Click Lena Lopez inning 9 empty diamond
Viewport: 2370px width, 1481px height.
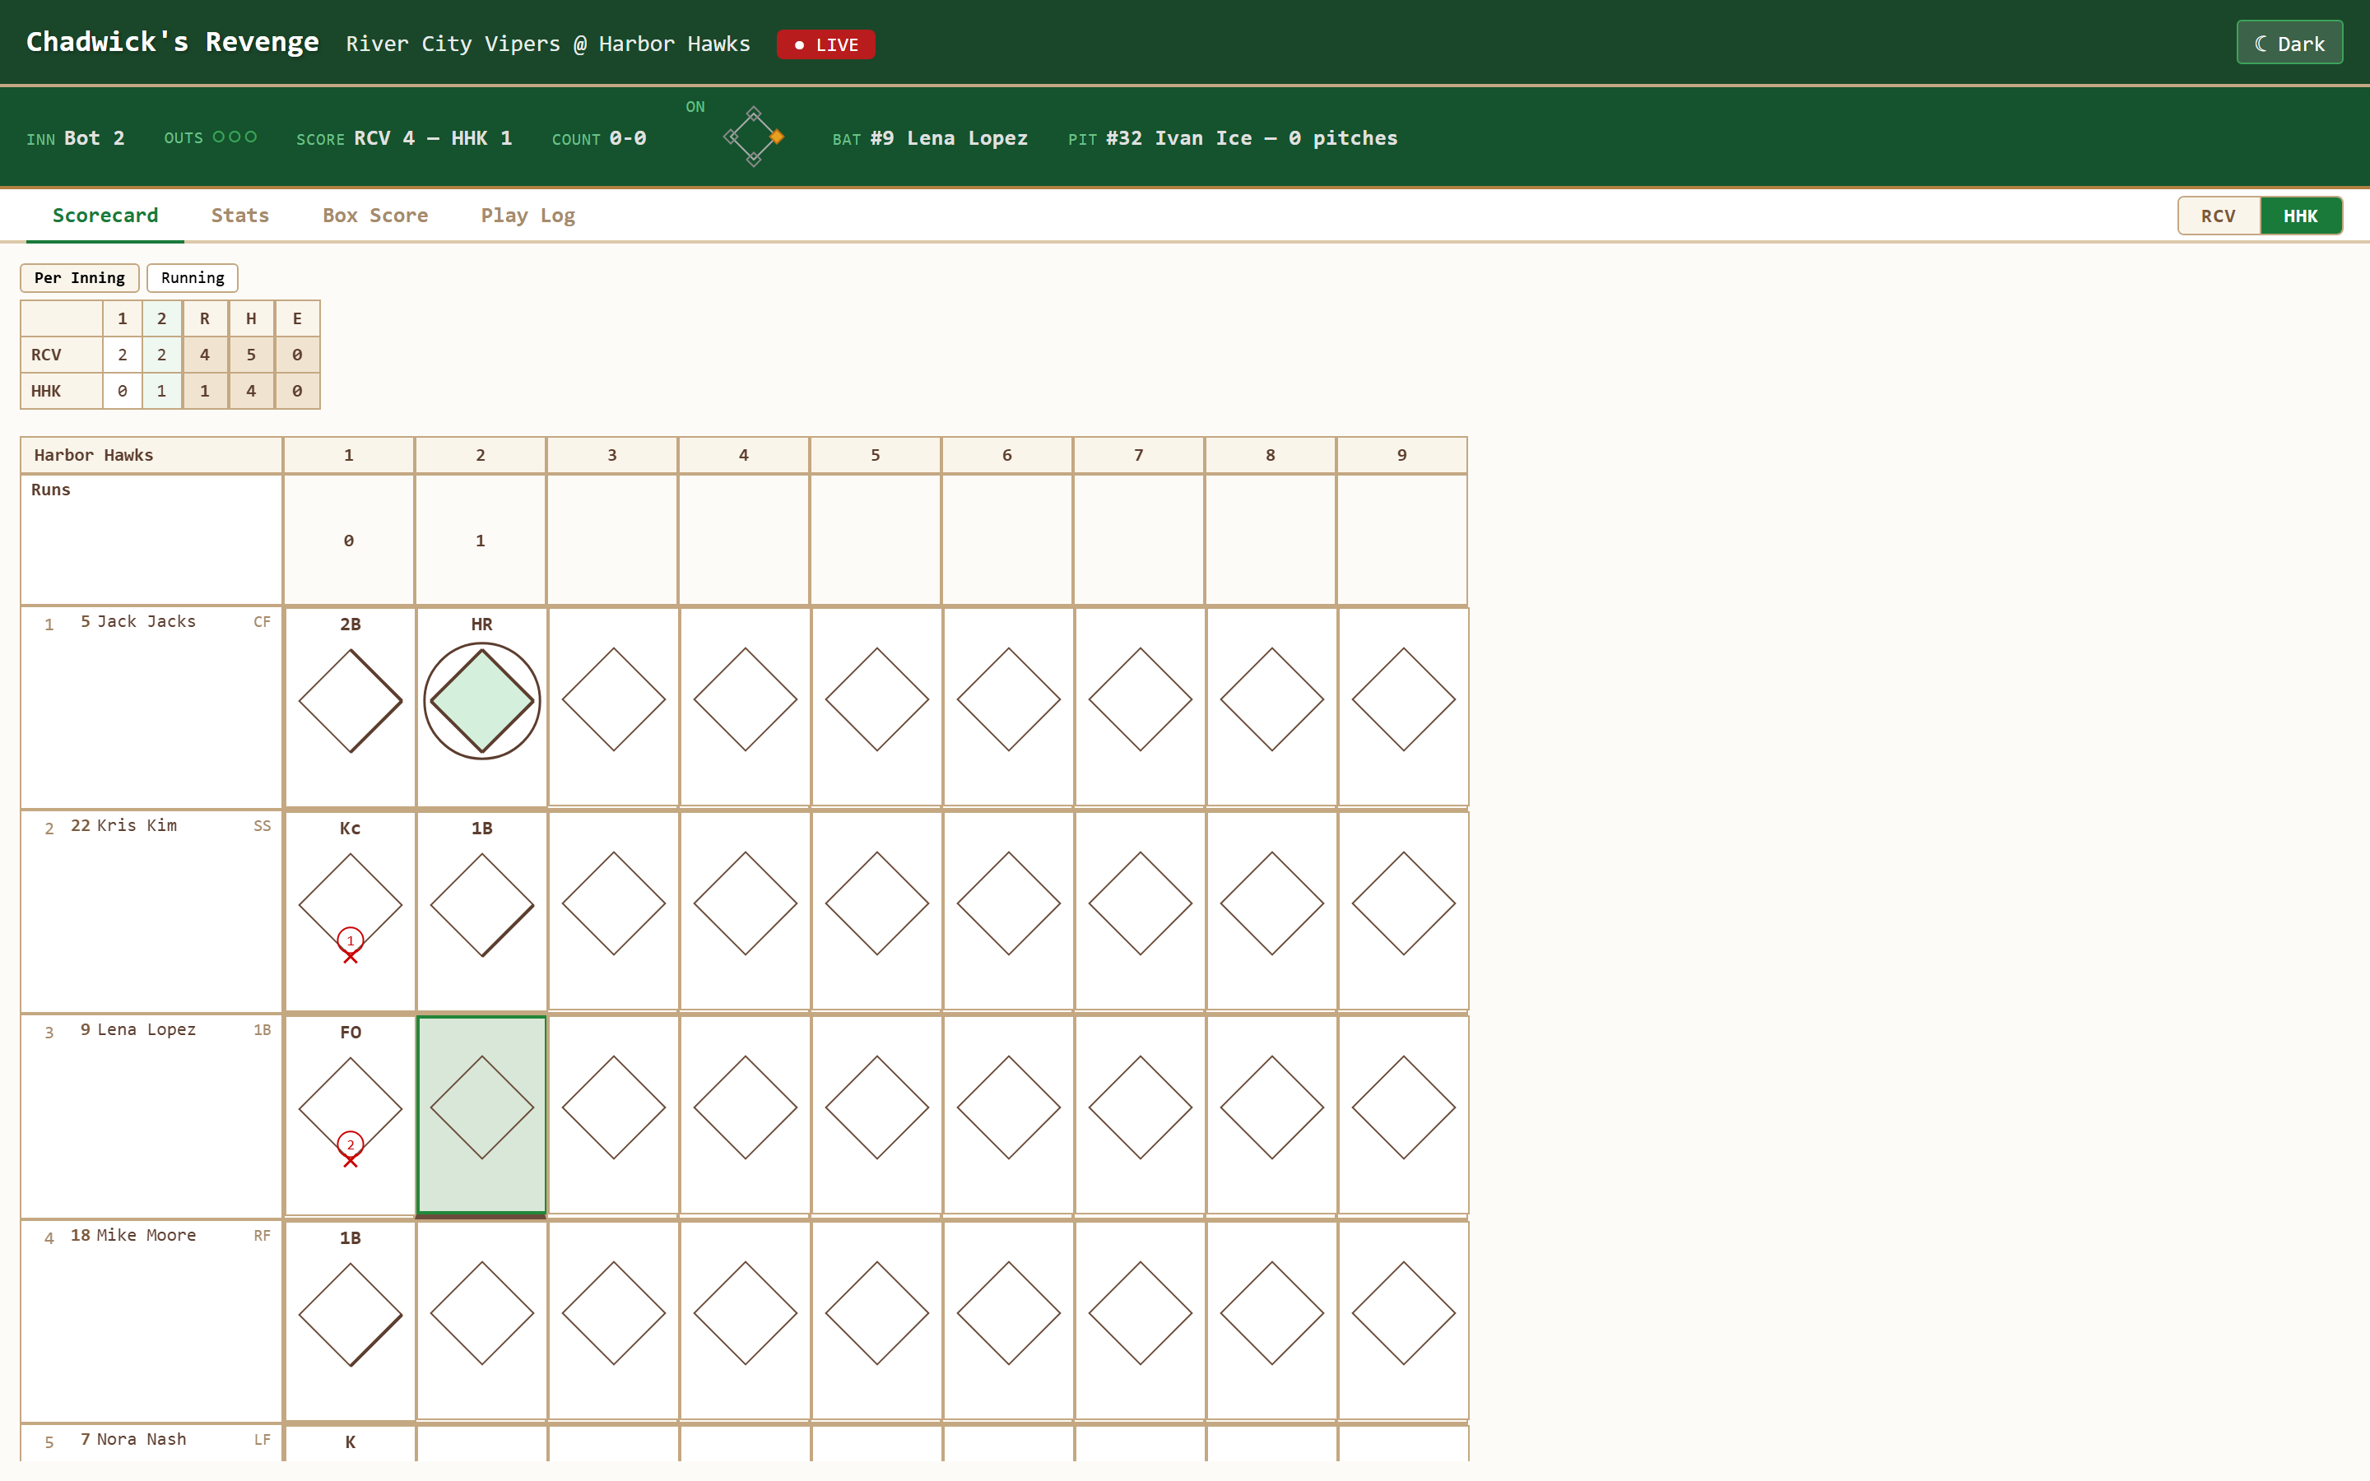tap(1403, 1107)
